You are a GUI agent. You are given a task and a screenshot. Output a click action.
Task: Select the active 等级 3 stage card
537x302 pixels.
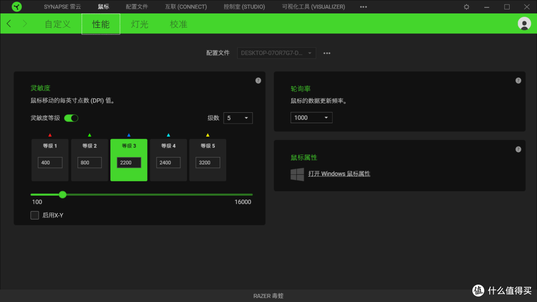(129, 160)
